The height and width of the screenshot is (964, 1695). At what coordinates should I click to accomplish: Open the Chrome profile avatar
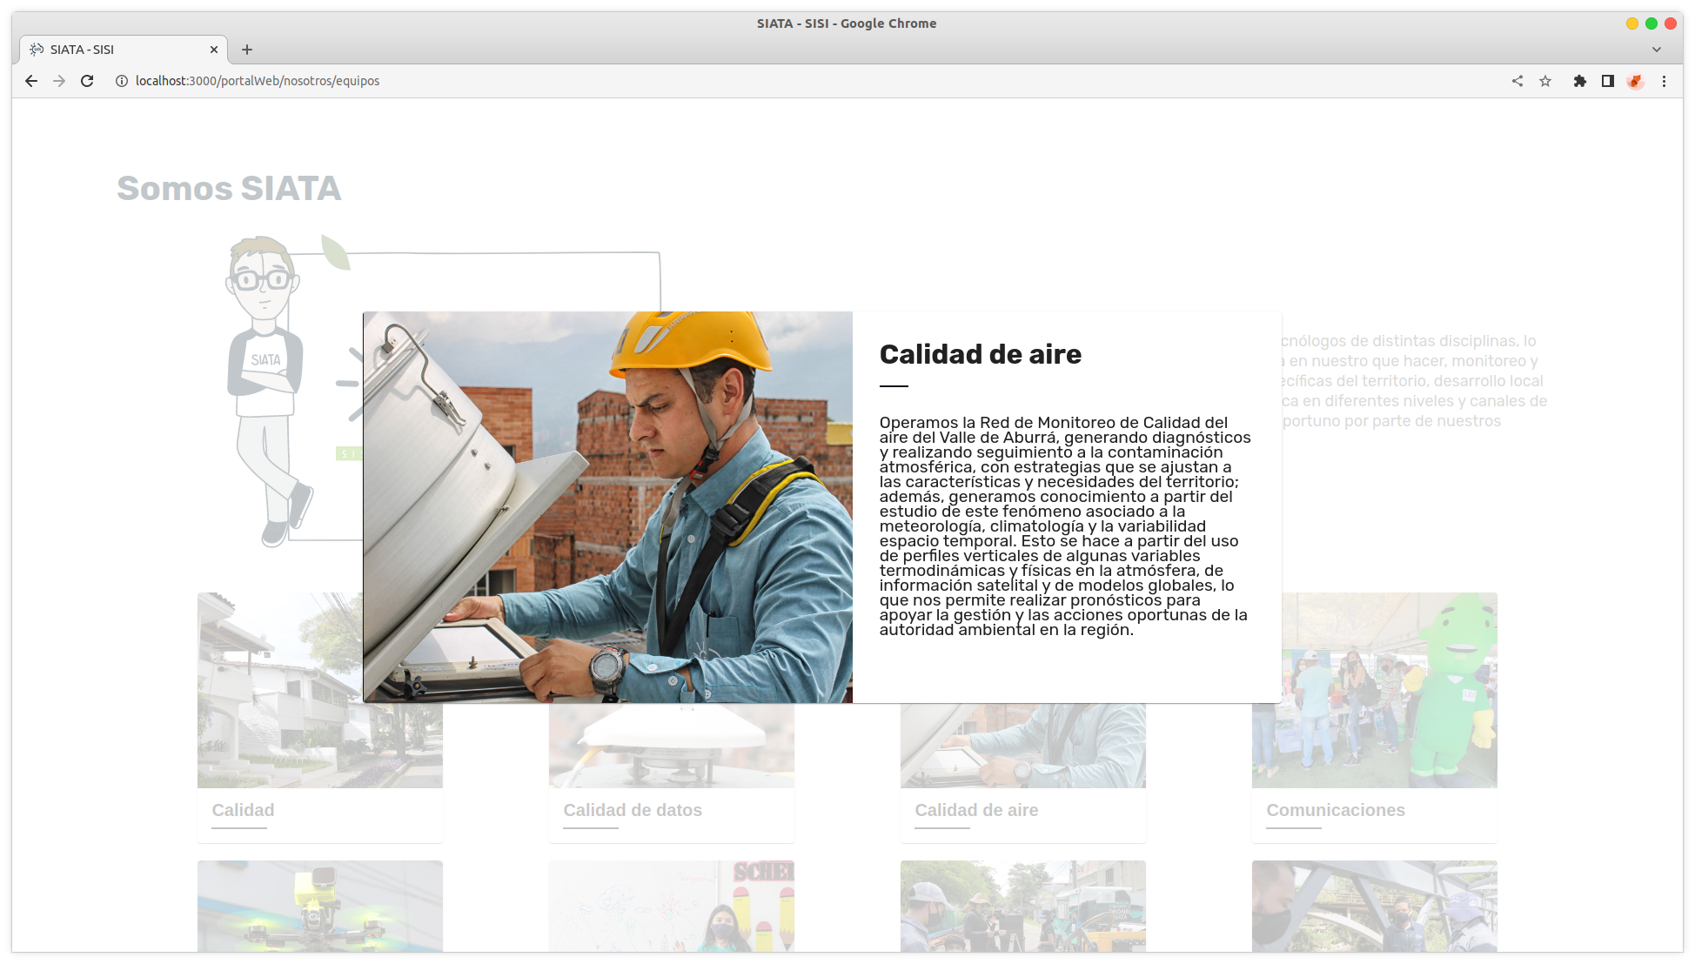tap(1636, 81)
